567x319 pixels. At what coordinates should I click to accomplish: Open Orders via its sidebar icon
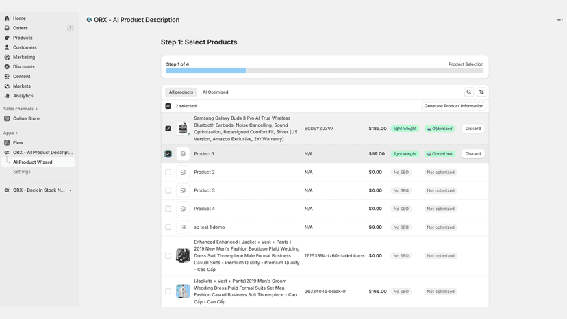point(7,28)
